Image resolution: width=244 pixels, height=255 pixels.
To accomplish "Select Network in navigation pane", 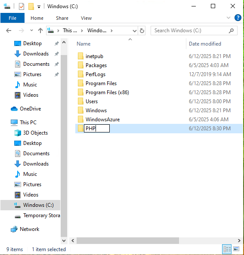I will click(x=29, y=229).
